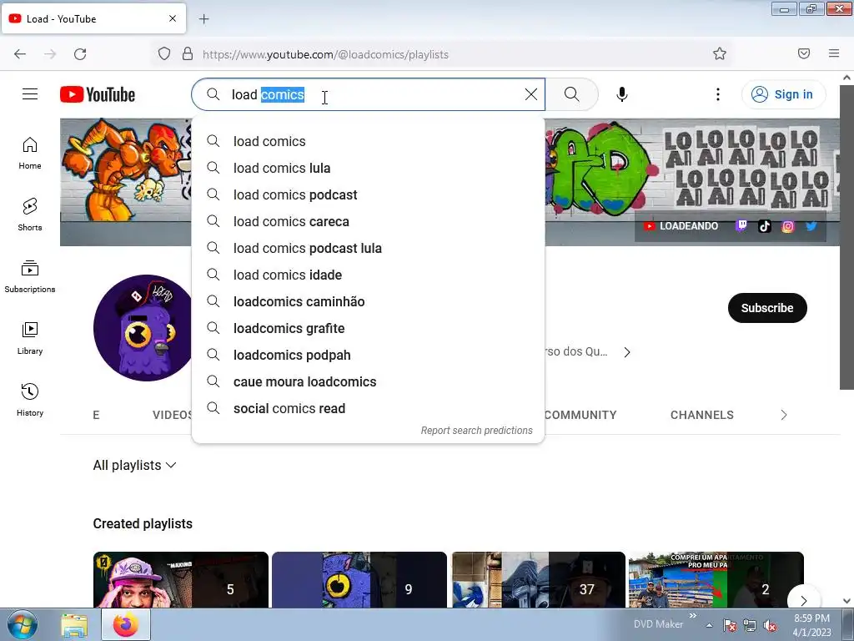Open Shorts in the sidebar

coord(30,215)
